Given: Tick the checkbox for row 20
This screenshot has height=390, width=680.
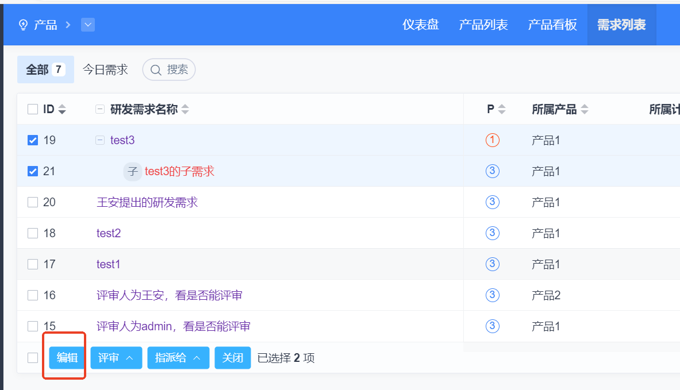Looking at the screenshot, I should [33, 202].
